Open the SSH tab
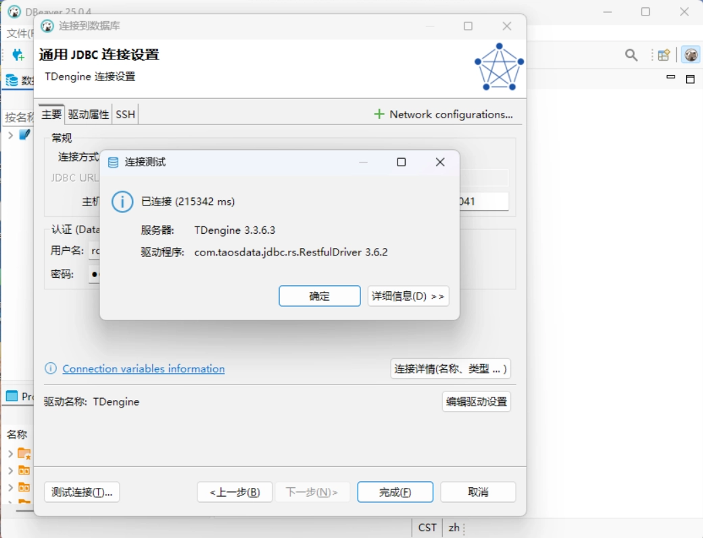The image size is (703, 538). [x=125, y=115]
